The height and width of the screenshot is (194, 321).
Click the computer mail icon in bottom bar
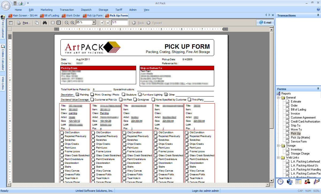tap(289, 182)
